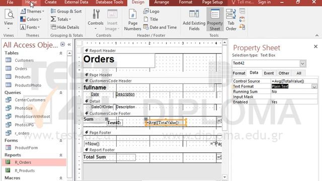Open the R_Products report
Viewport: 322px width, 181px height.
(25, 170)
